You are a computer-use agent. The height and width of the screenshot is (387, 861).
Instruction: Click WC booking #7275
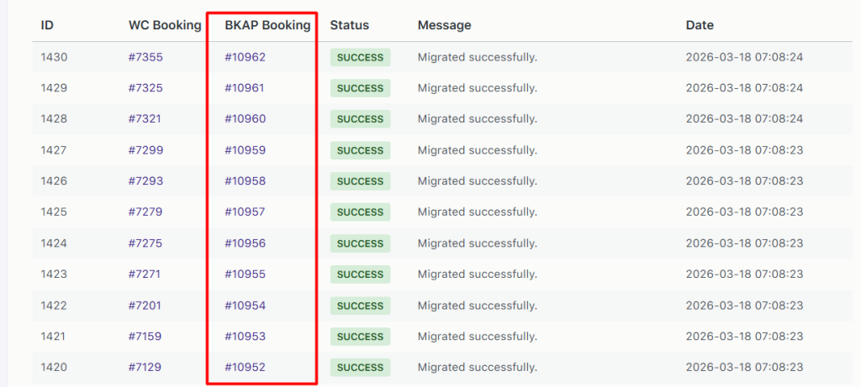145,243
